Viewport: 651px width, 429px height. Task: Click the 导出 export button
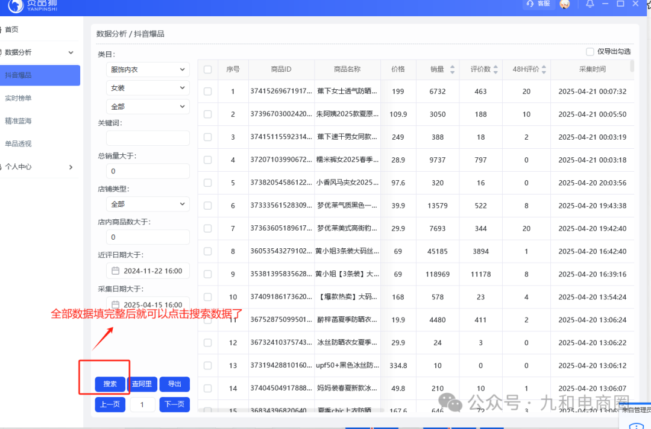pos(174,384)
